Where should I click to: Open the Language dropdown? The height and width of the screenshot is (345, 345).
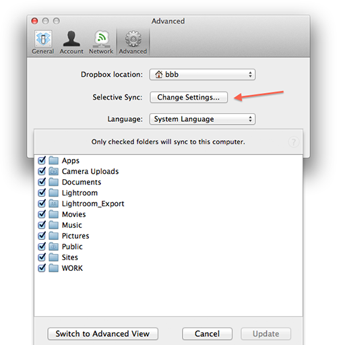point(202,119)
